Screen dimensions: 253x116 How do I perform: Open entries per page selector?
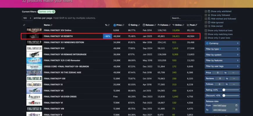[x=27, y=18]
